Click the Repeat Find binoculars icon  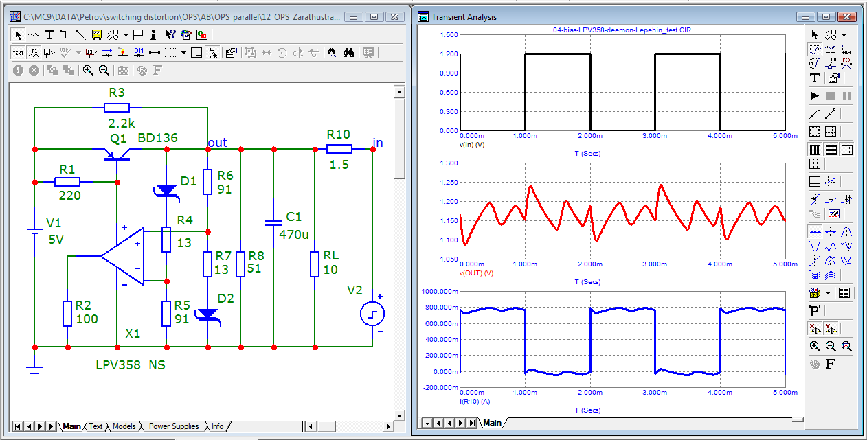click(348, 53)
